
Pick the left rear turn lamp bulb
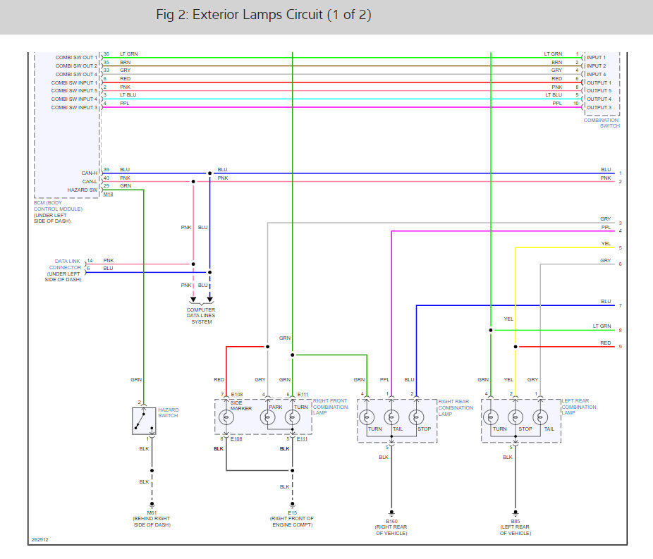(491, 417)
